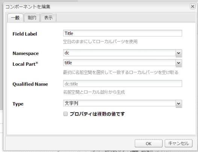Image resolution: width=198 pixels, height=152 pixels.
Task: Click the プロパティは複数の値です label text
Action: click(97, 114)
